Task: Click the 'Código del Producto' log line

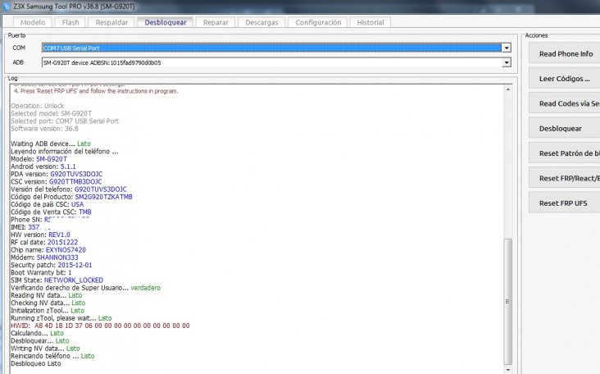Action: pos(71,197)
